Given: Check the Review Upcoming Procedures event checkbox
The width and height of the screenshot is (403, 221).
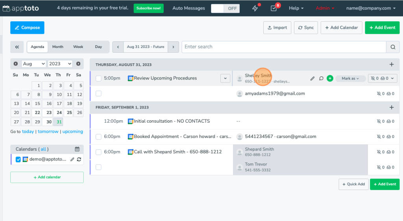Looking at the screenshot, I should [98, 78].
